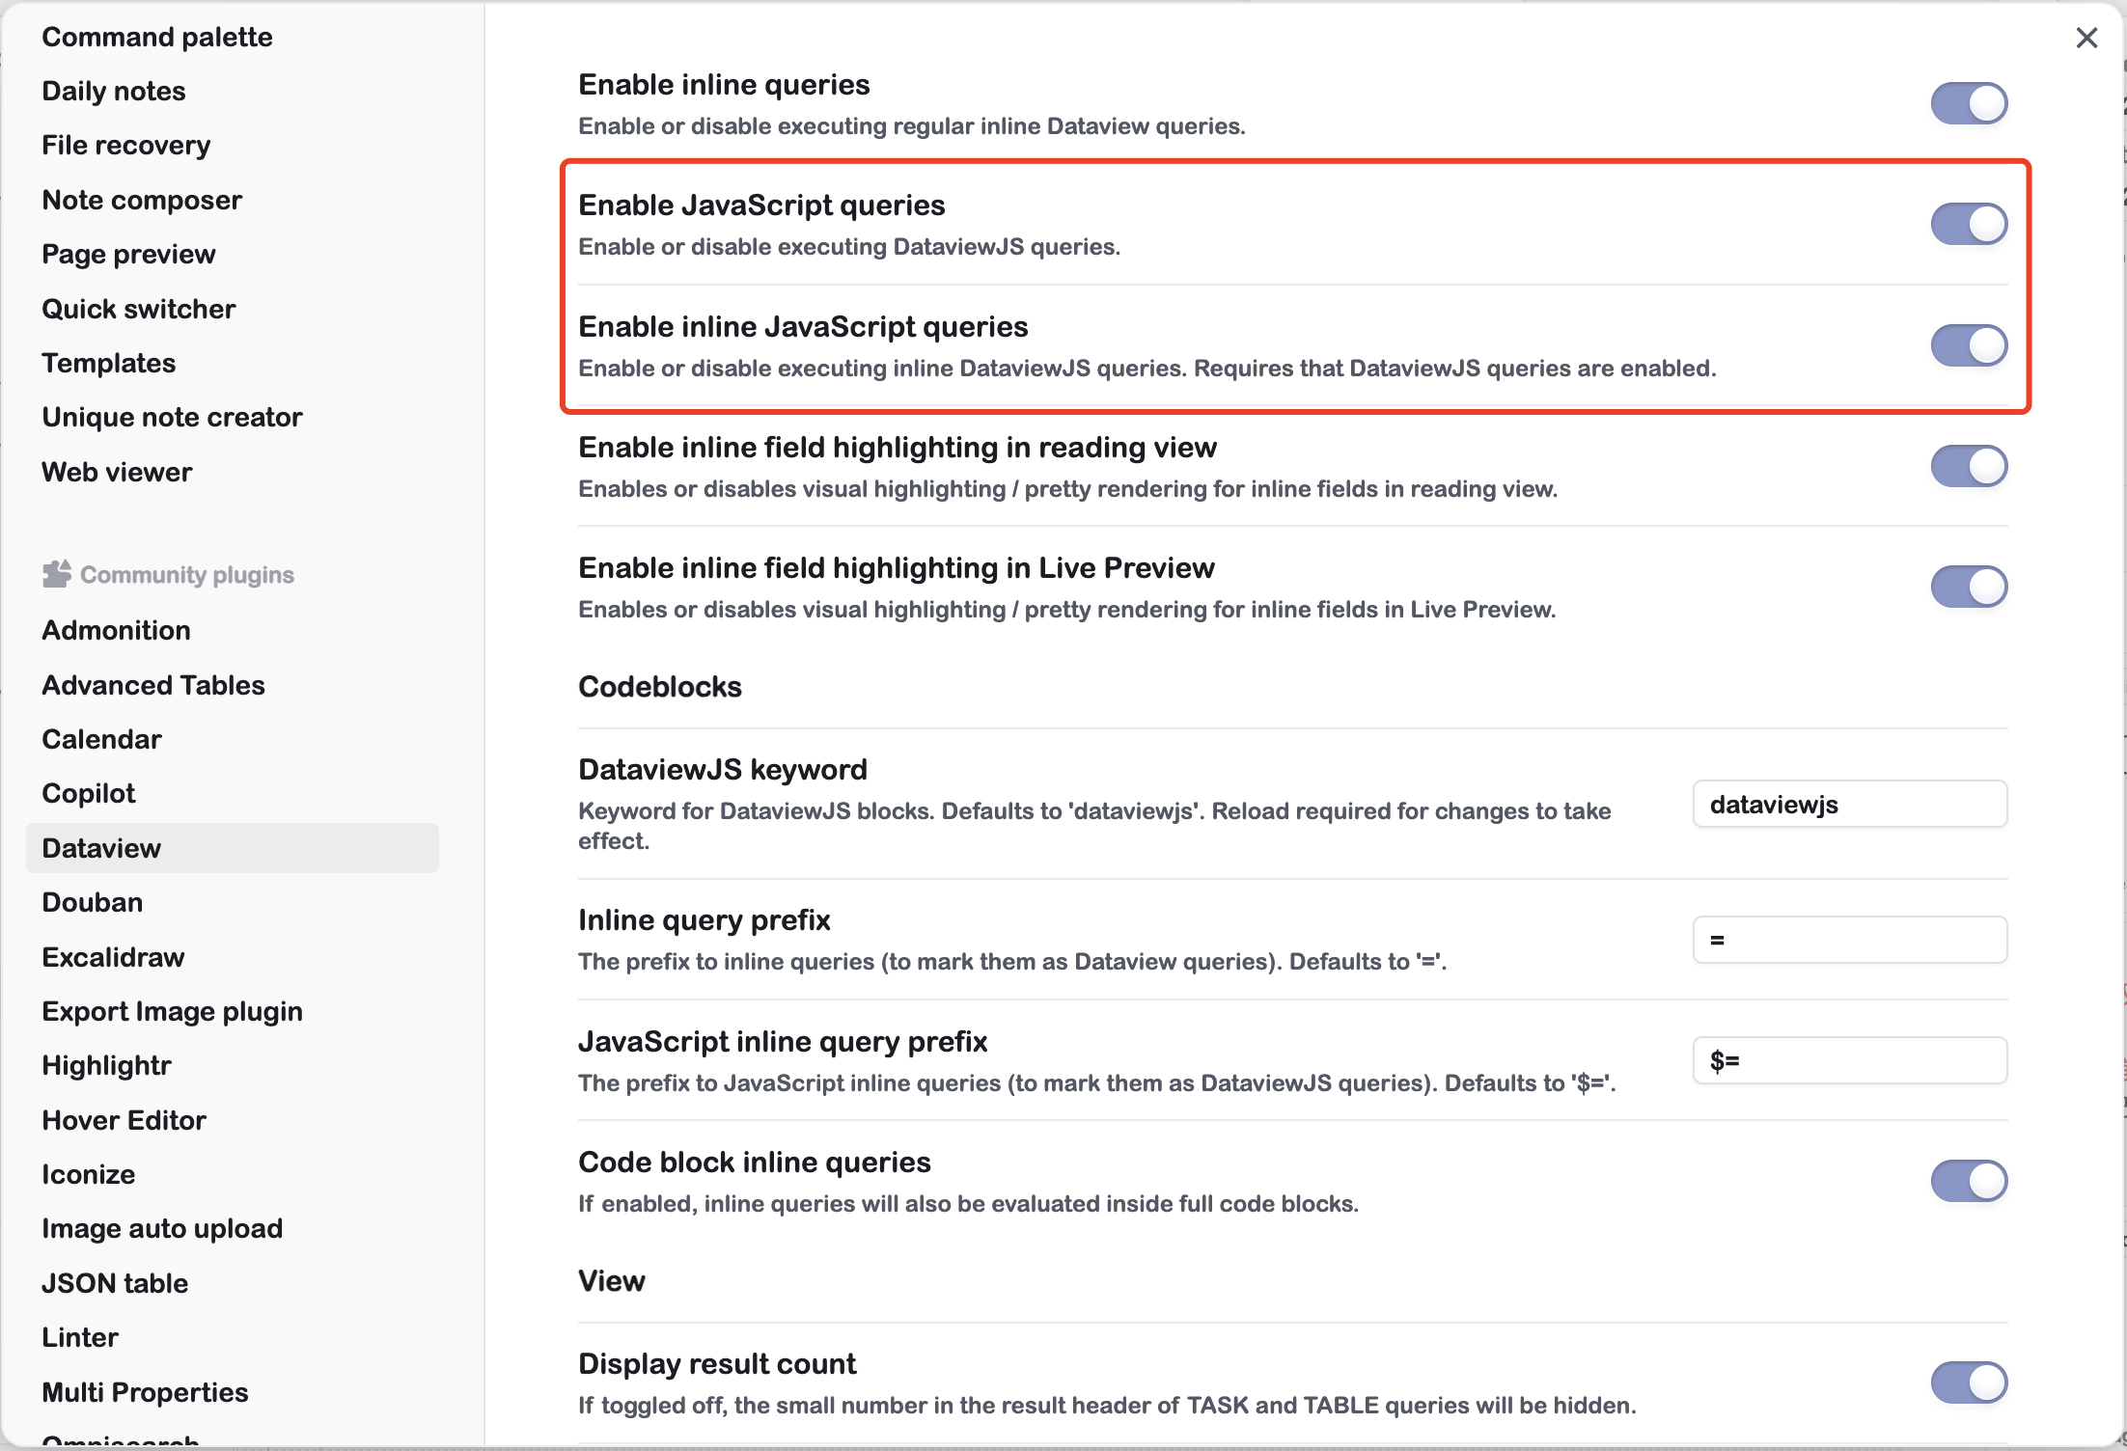This screenshot has width=2127, height=1451.
Task: Toggle Code block inline queries switch
Action: pos(1969,1181)
